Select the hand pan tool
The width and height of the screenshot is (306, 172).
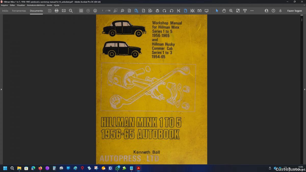coord(224,11)
